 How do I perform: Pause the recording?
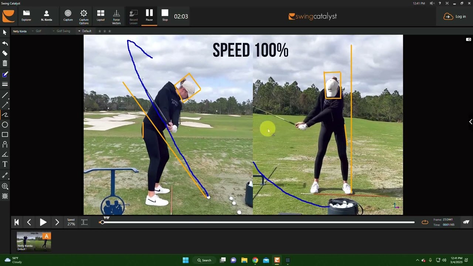pos(149,16)
